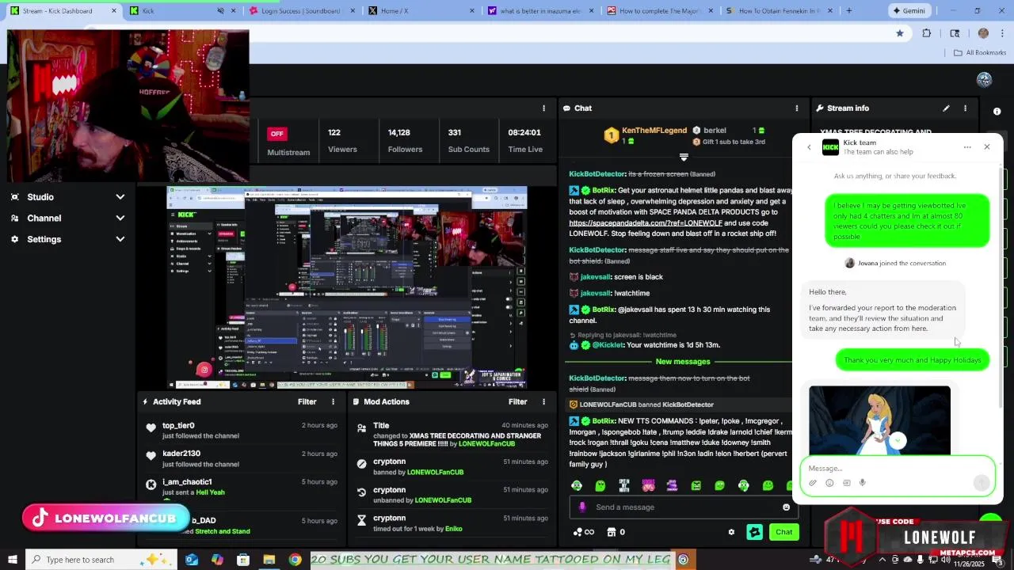Image resolution: width=1014 pixels, height=570 pixels.
Task: Open Chrome profile avatar
Action: [x=983, y=33]
